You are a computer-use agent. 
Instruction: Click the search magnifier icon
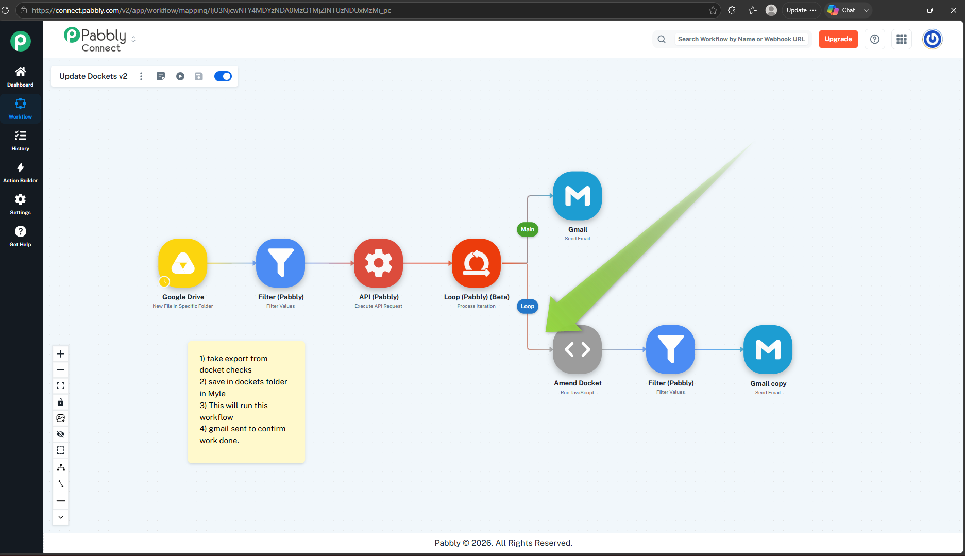(662, 39)
